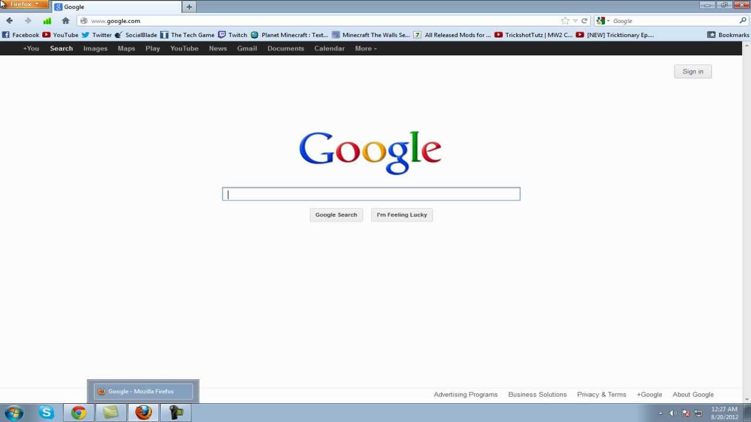751x422 pixels.
Task: Open Skype from the taskbar
Action: coord(46,413)
